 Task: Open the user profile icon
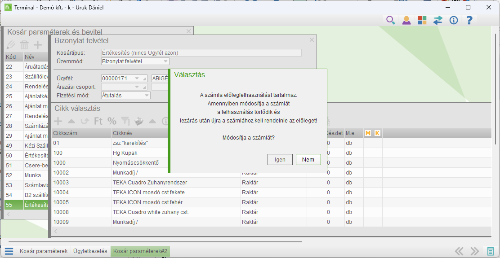pyautogui.click(x=406, y=20)
